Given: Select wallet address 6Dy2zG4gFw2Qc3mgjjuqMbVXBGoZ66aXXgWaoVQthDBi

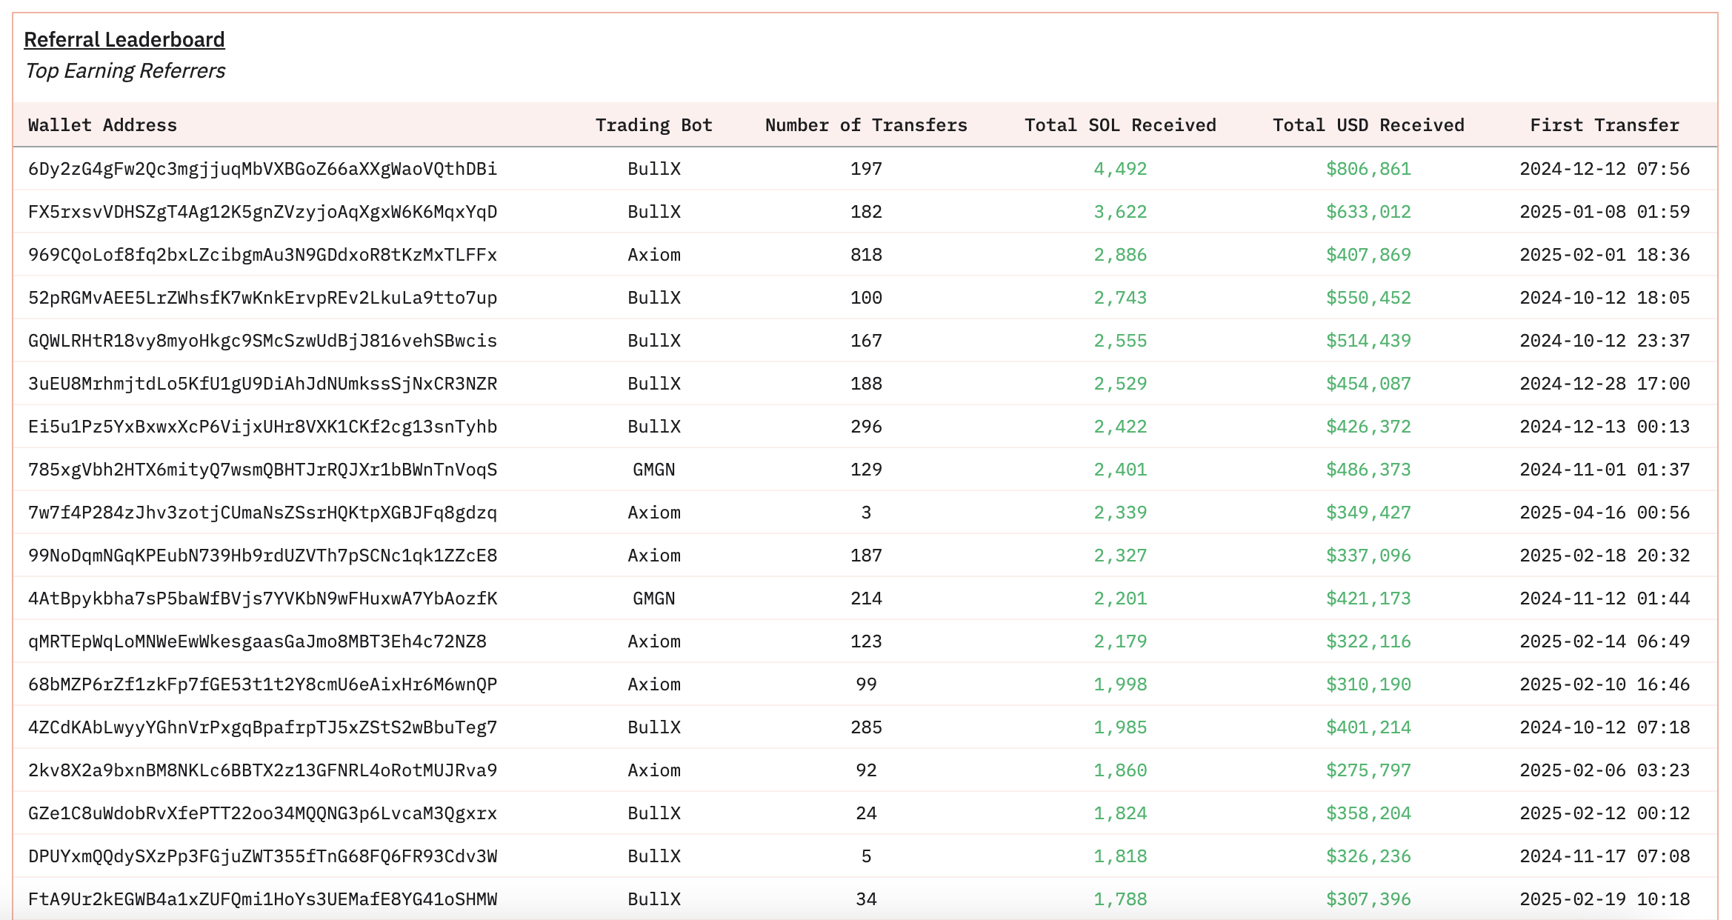Looking at the screenshot, I should [x=262, y=169].
